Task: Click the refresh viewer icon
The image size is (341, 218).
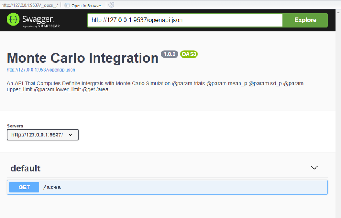Action: [x=111, y=5]
